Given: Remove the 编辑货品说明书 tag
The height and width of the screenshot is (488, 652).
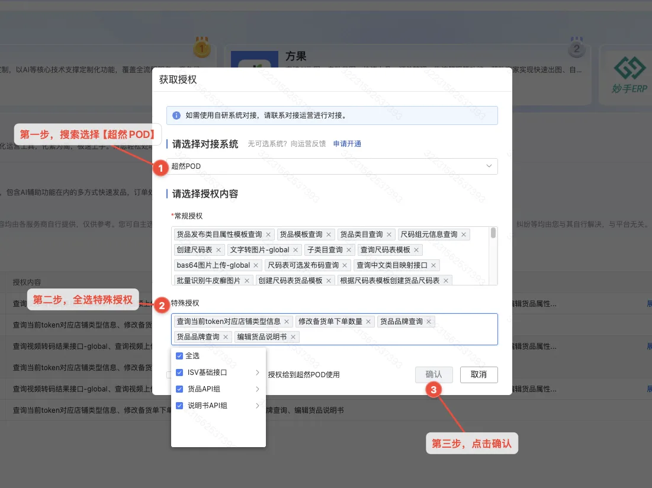Looking at the screenshot, I should [293, 337].
